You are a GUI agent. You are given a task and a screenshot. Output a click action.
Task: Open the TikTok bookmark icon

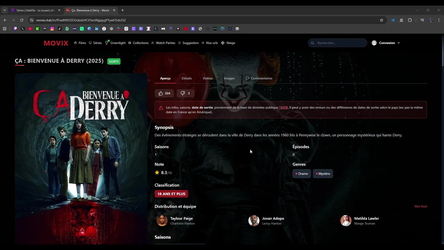[x=60, y=29]
